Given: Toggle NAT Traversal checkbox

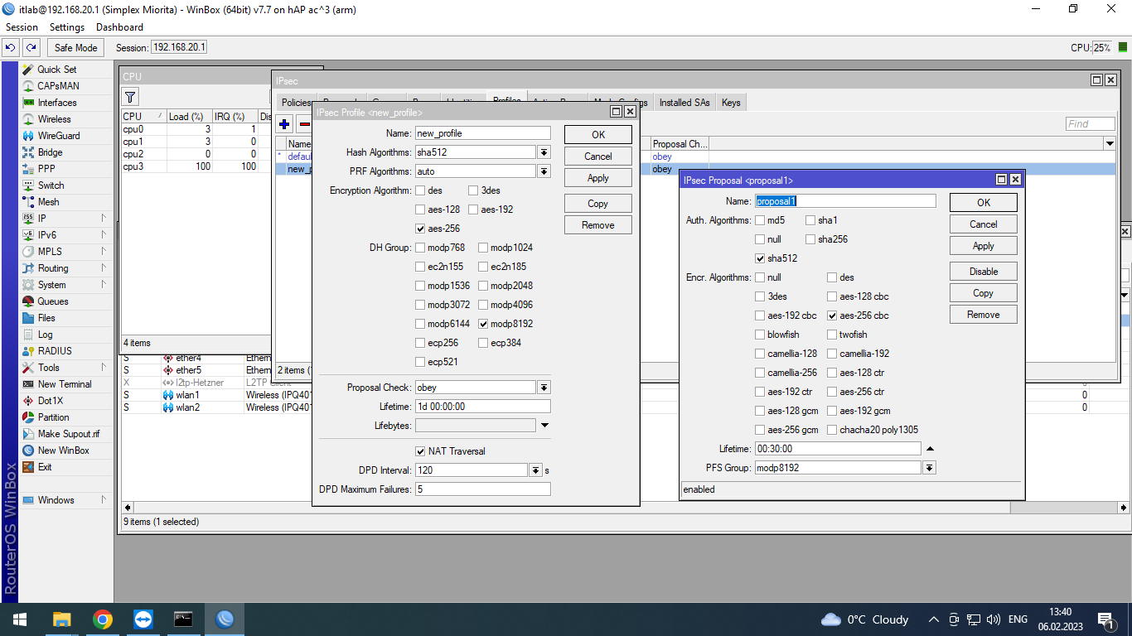Looking at the screenshot, I should click(x=420, y=451).
